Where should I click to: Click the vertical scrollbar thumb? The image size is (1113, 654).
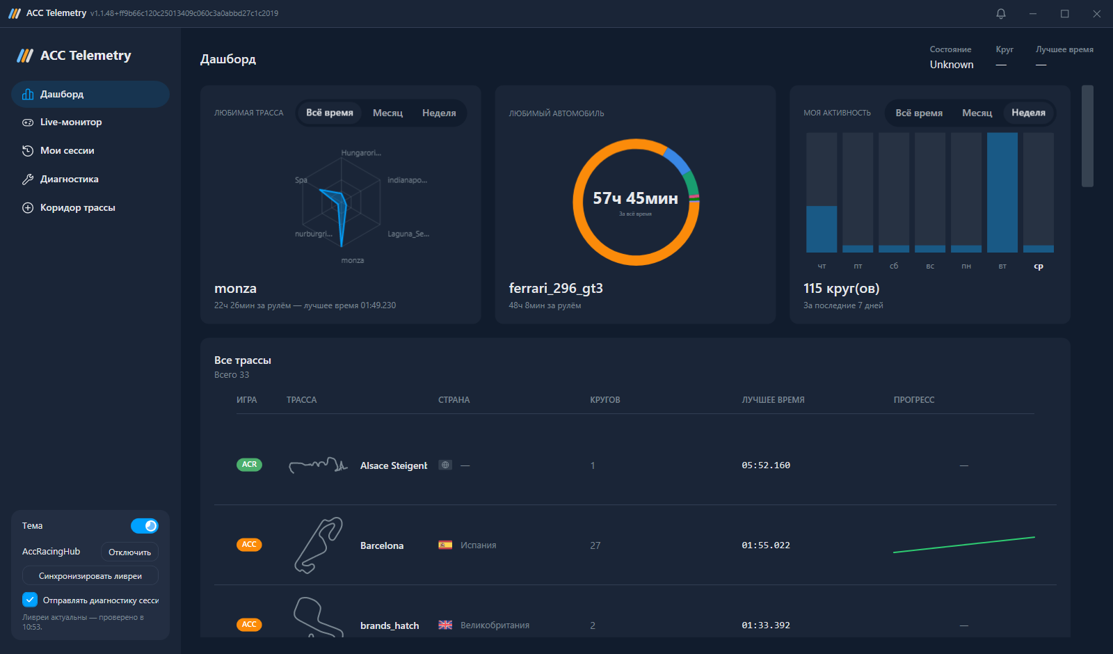[x=1087, y=136]
